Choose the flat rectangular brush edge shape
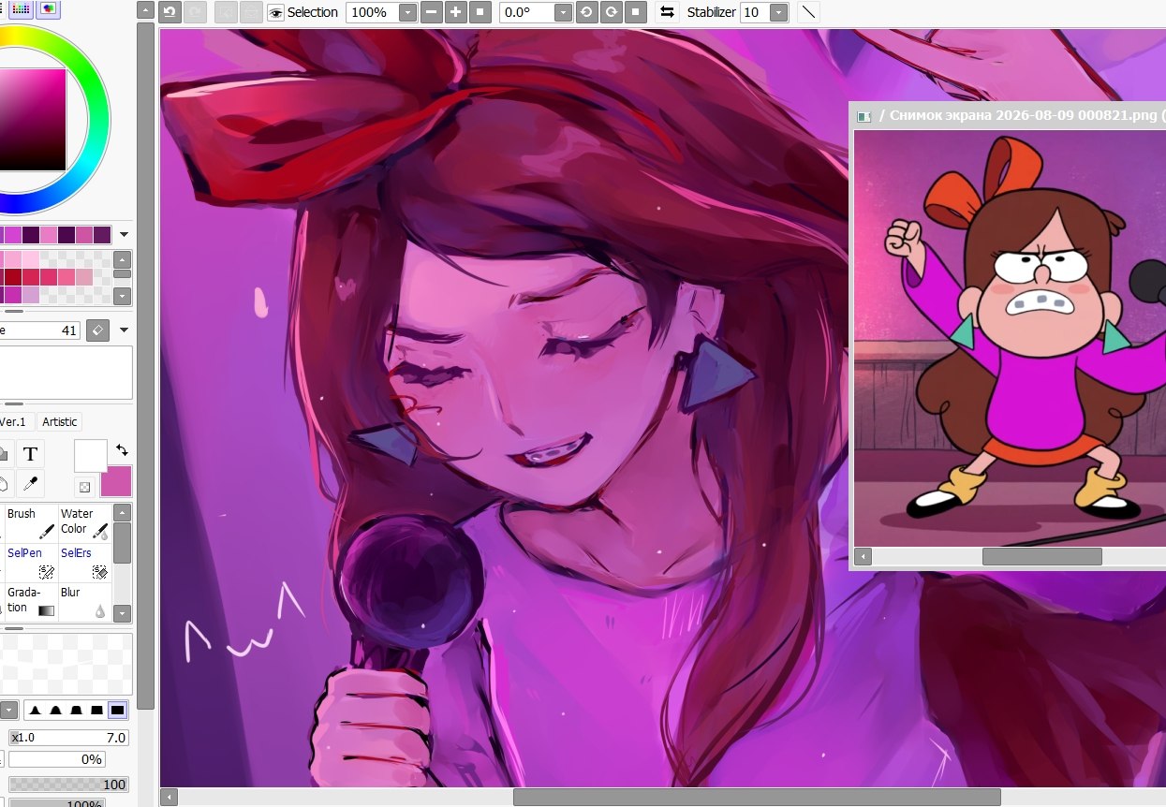 (x=118, y=711)
